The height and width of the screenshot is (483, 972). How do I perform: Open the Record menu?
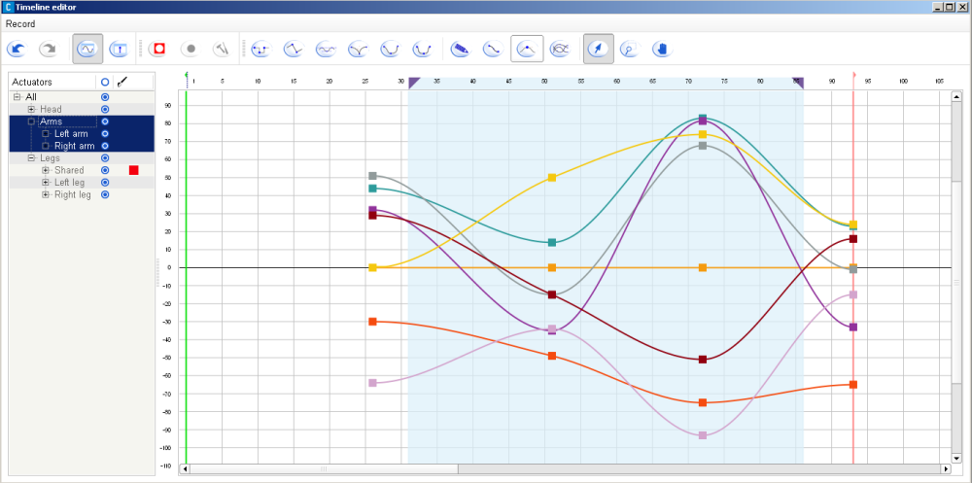20,22
